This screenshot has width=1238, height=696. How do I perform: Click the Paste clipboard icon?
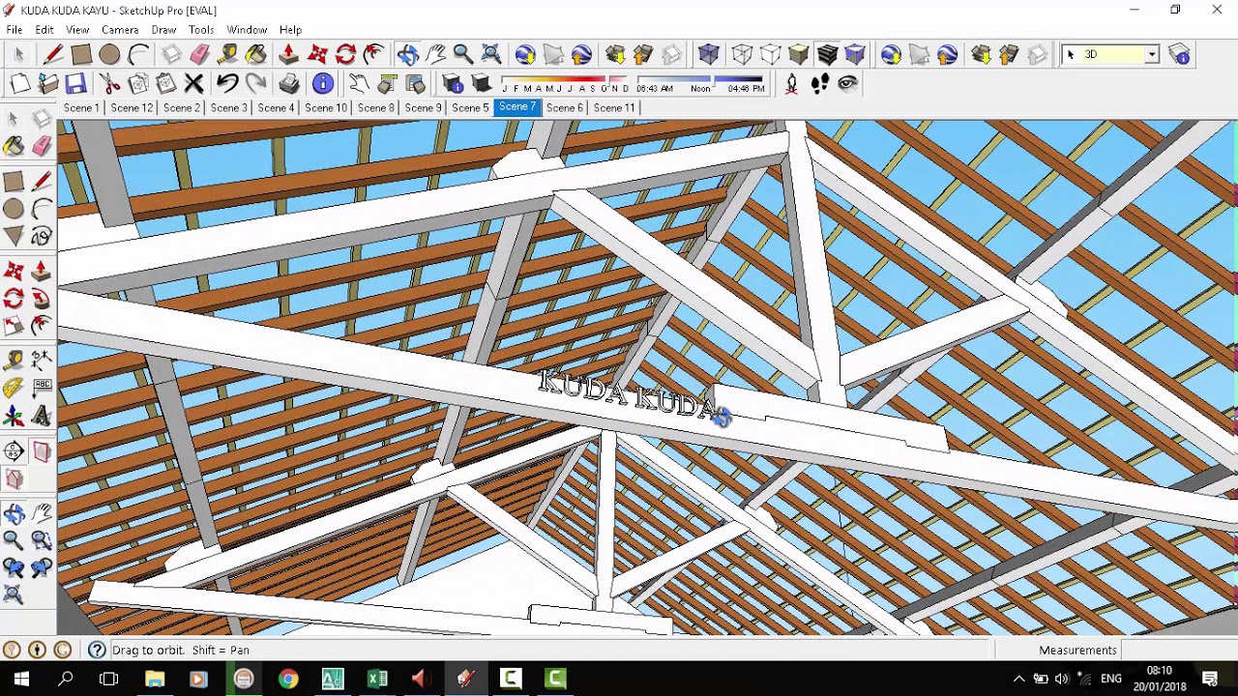[165, 83]
